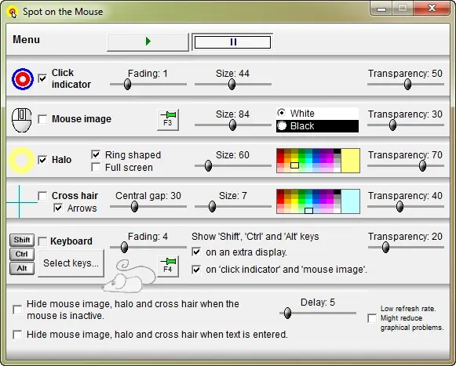This screenshot has height=366, width=456.
Task: Click the pause button
Action: (232, 42)
